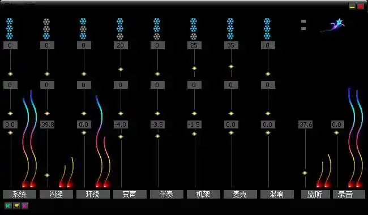Click the top snowflake above 伴奏 channel

[157, 21]
